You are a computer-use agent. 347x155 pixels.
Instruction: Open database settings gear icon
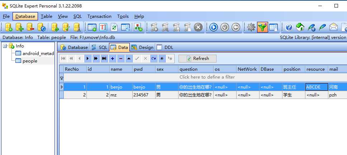pos(41,27)
